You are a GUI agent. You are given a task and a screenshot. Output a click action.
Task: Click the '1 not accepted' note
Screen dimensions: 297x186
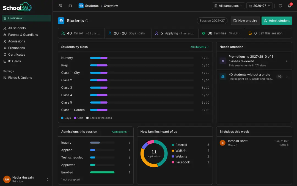click(x=70, y=180)
